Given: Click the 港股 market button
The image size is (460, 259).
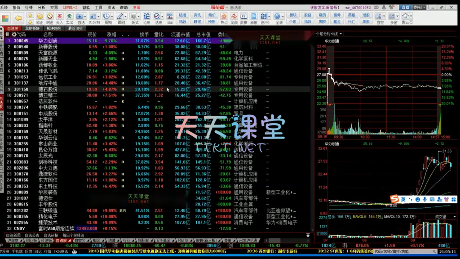Looking at the screenshot, I should click(366, 15).
